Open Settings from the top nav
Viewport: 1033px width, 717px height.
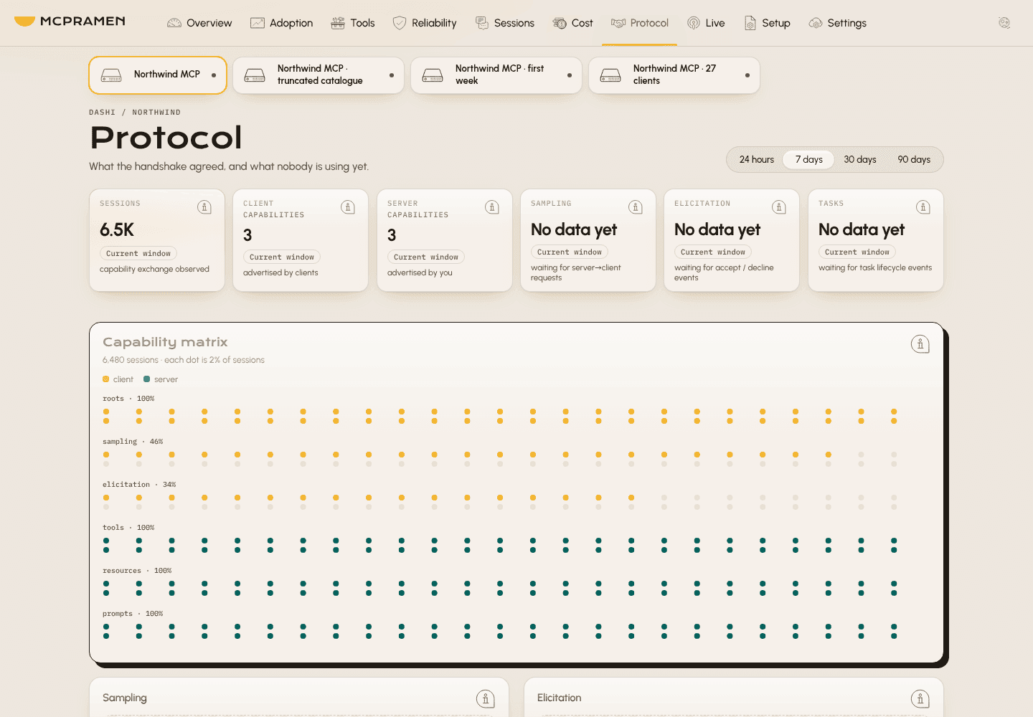coord(837,23)
